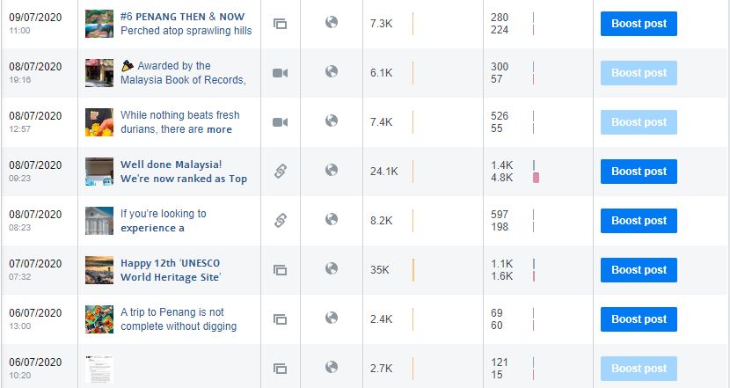Boost the Penang Then & Now post

(639, 24)
